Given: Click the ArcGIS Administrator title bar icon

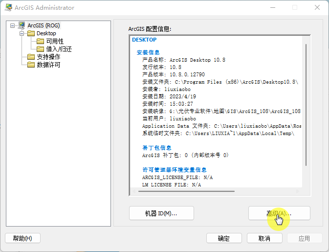Looking at the screenshot, I should pyautogui.click(x=9, y=8).
